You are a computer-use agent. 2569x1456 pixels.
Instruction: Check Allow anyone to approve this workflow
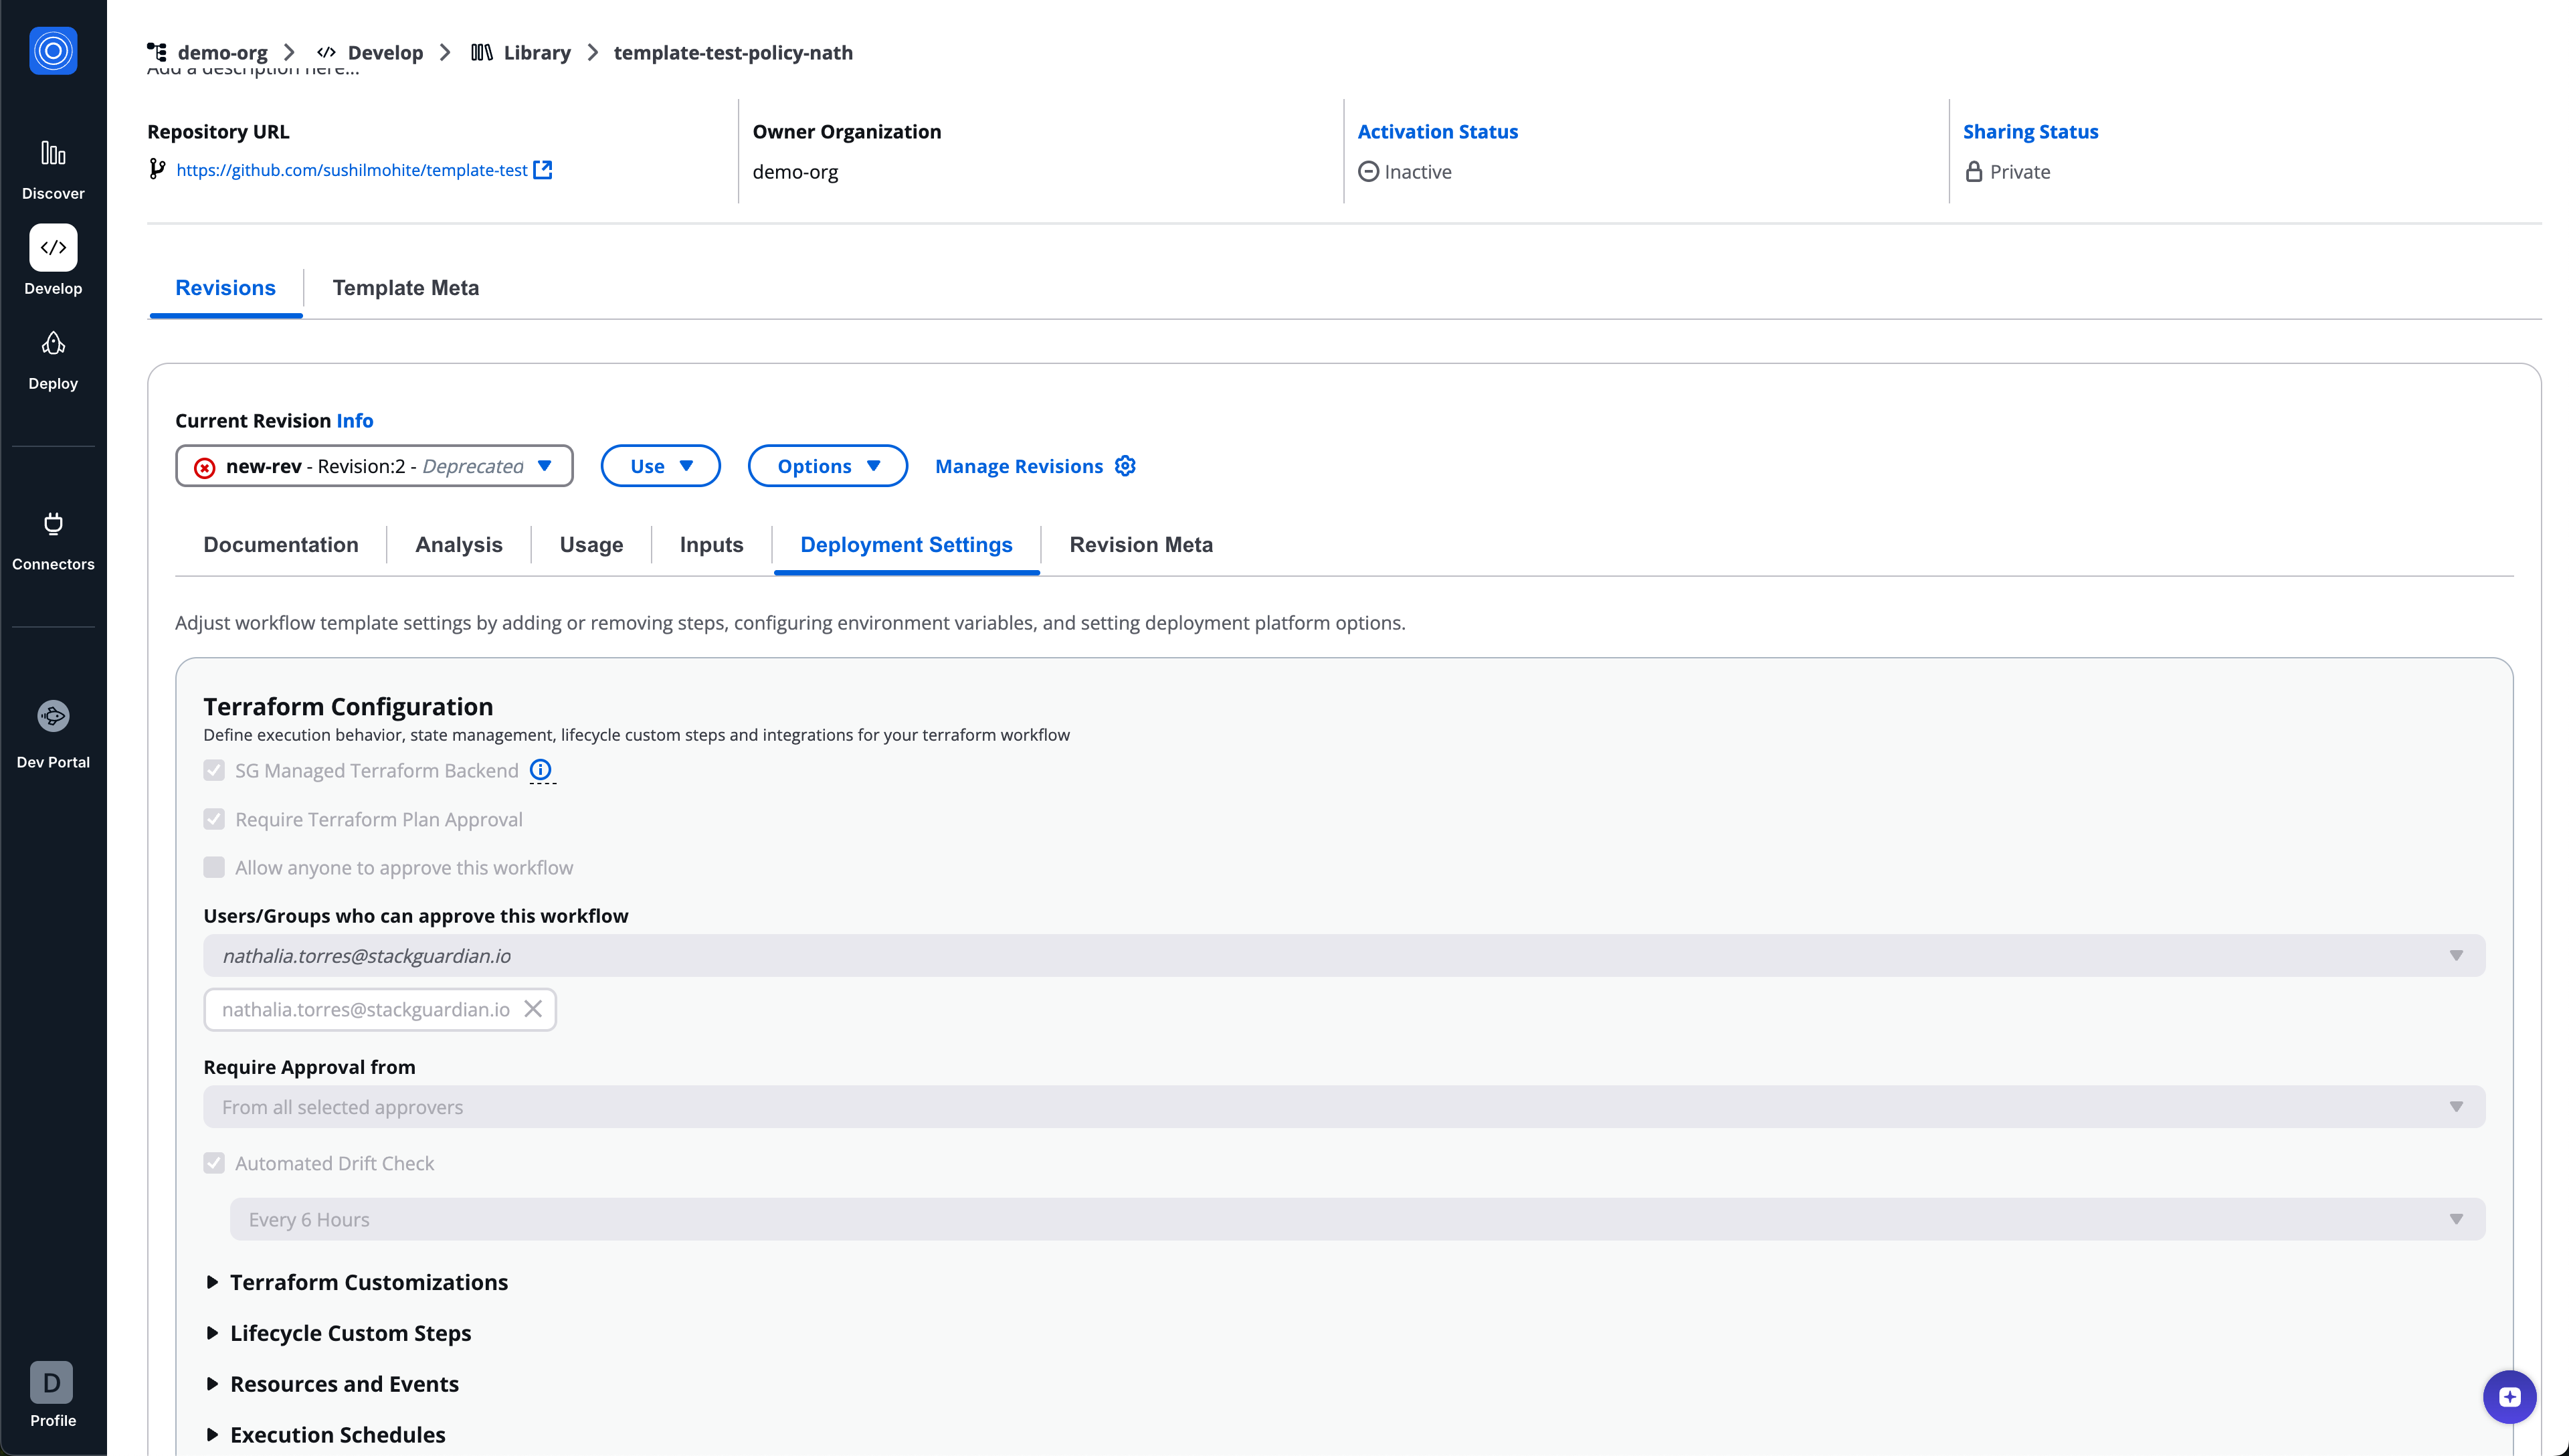[x=214, y=867]
